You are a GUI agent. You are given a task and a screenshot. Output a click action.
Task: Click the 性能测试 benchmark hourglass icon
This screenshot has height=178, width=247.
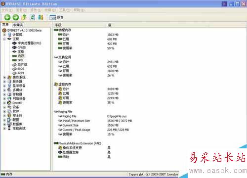click(9, 128)
